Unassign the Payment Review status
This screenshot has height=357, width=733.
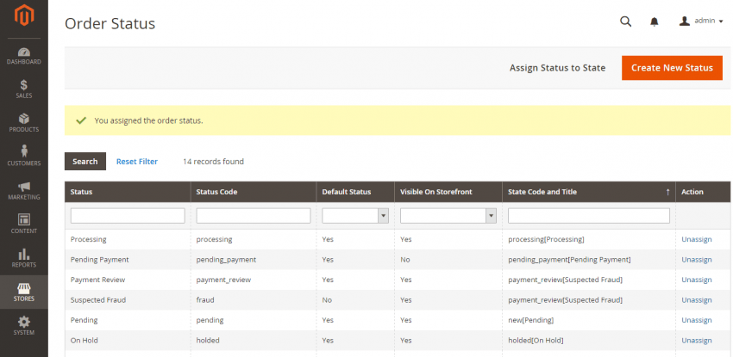697,280
